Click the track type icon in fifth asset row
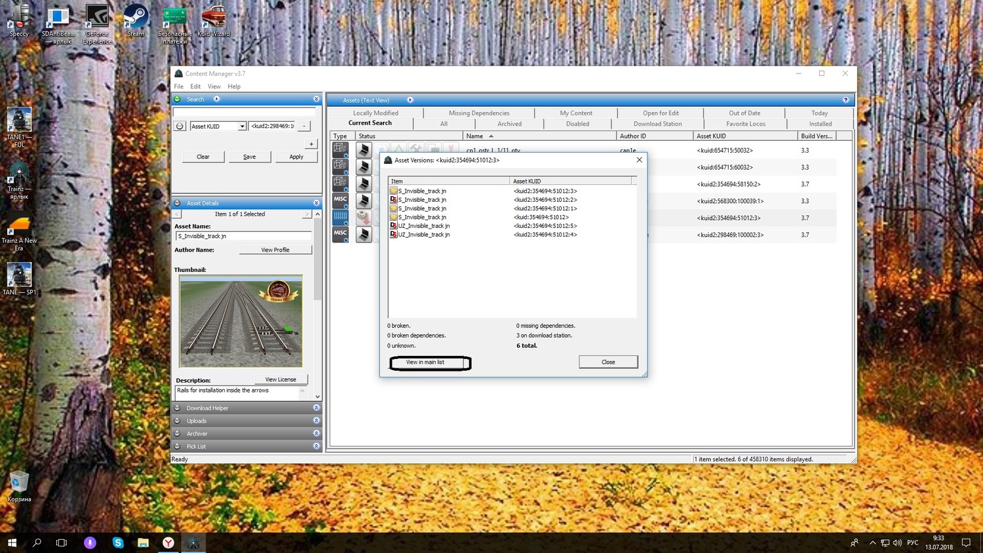 pos(340,217)
